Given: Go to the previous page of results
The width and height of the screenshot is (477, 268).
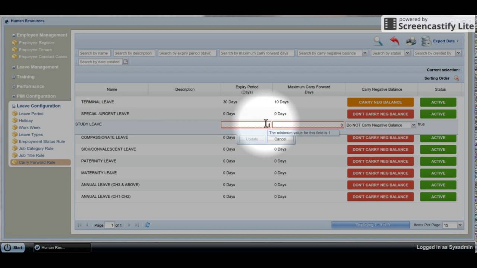Looking at the screenshot, I should tap(87, 225).
